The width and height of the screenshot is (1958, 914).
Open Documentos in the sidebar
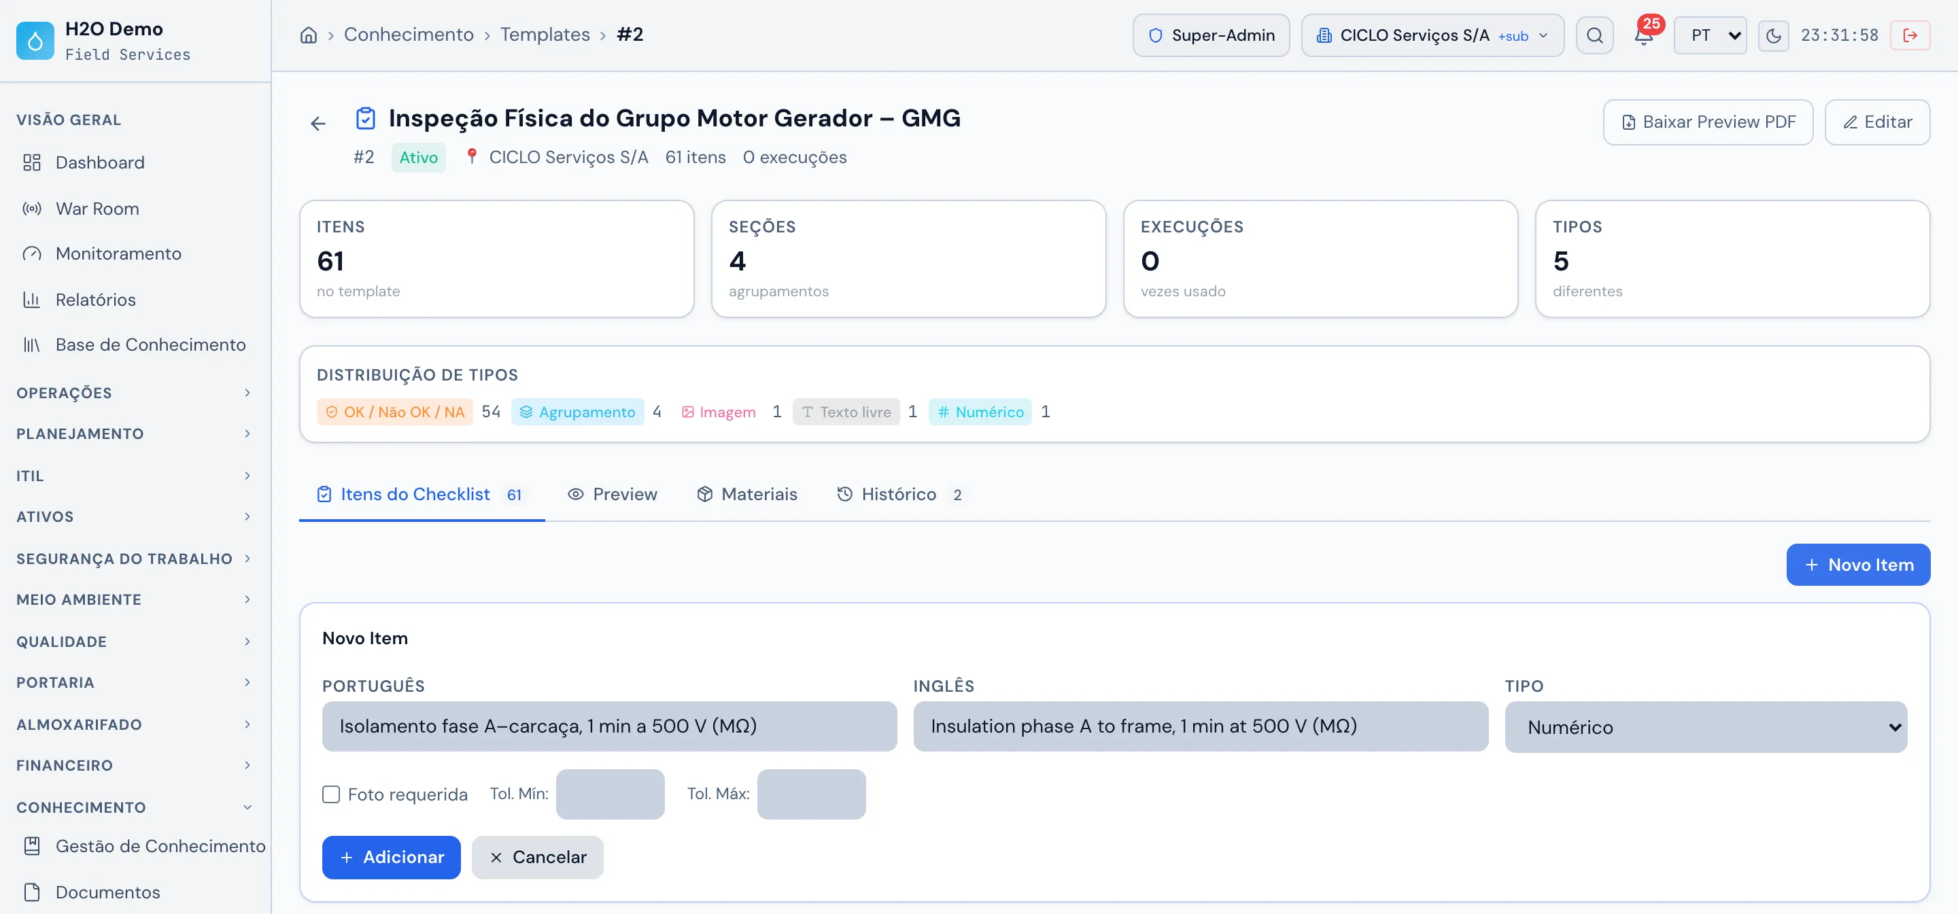[135, 892]
